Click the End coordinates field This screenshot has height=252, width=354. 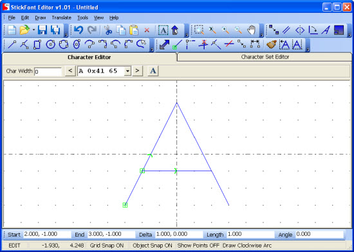pyautogui.click(x=111, y=235)
